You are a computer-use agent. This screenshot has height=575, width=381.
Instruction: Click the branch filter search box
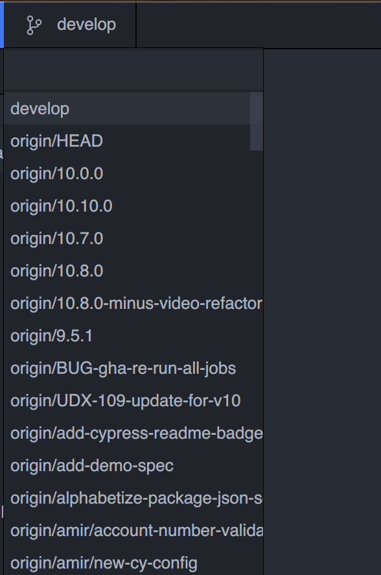click(130, 69)
